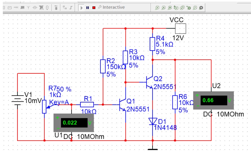Place a digital probe

click(195, 8)
